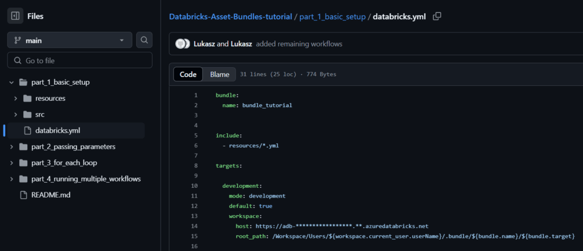Click the second Lukasz author name
The width and height of the screenshot is (583, 251).
pos(241,44)
